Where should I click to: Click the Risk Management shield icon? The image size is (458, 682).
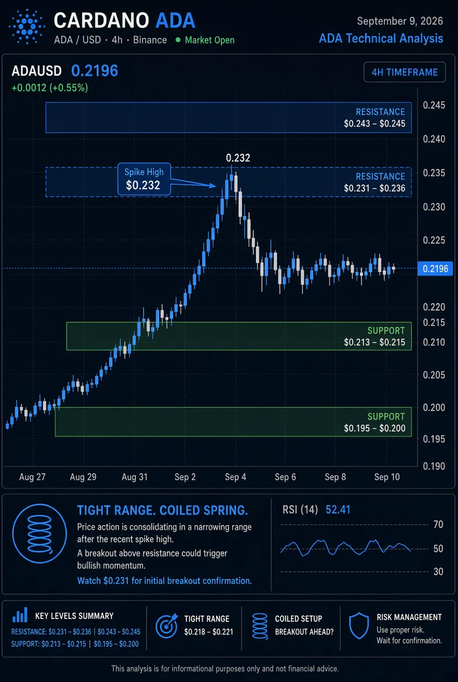click(x=359, y=626)
